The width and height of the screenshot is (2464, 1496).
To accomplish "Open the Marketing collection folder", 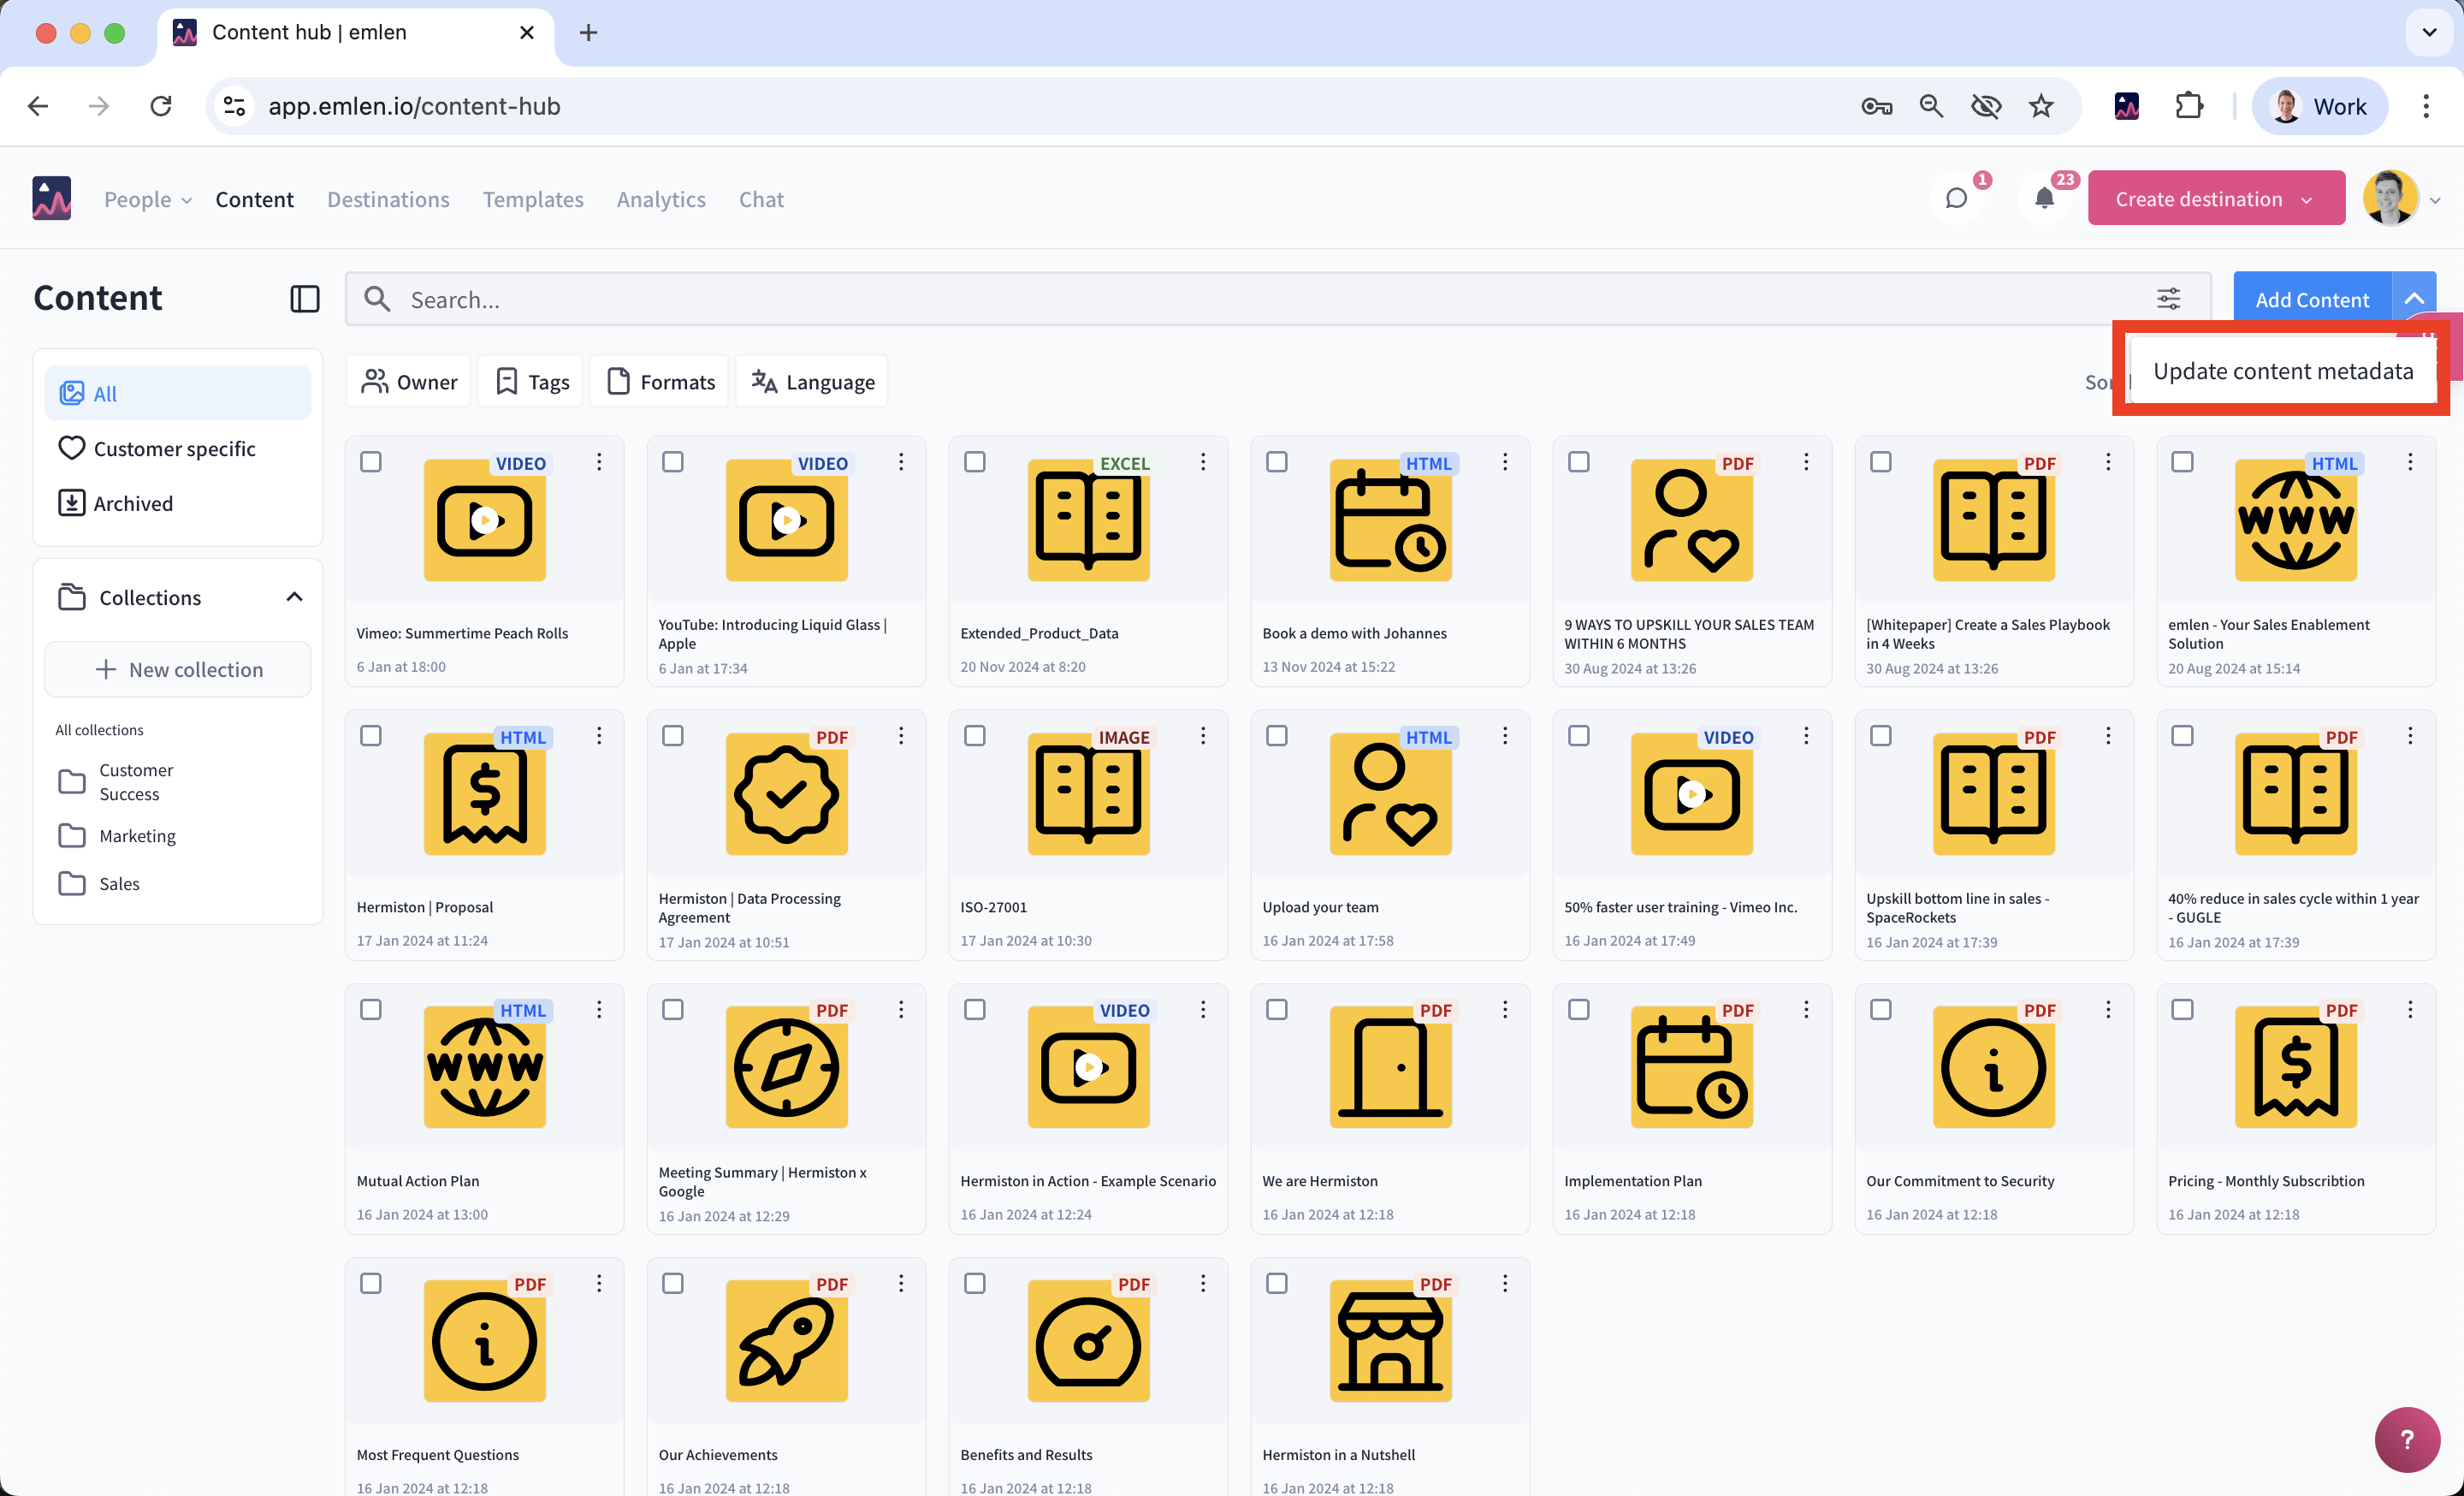I will [x=137, y=835].
